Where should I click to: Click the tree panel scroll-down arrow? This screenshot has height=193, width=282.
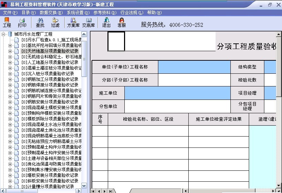(84, 186)
